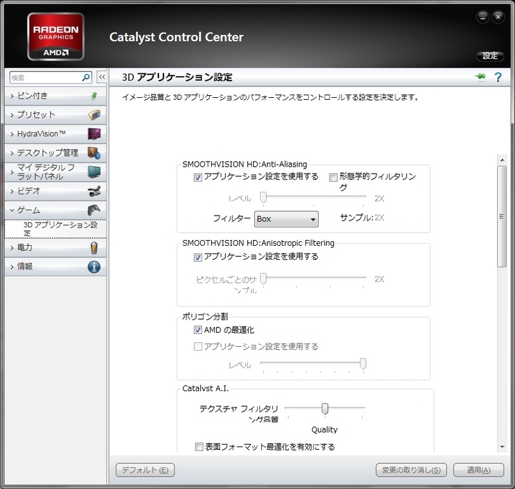Click the デフォルト(E) button
515x489 pixels.
pyautogui.click(x=145, y=470)
